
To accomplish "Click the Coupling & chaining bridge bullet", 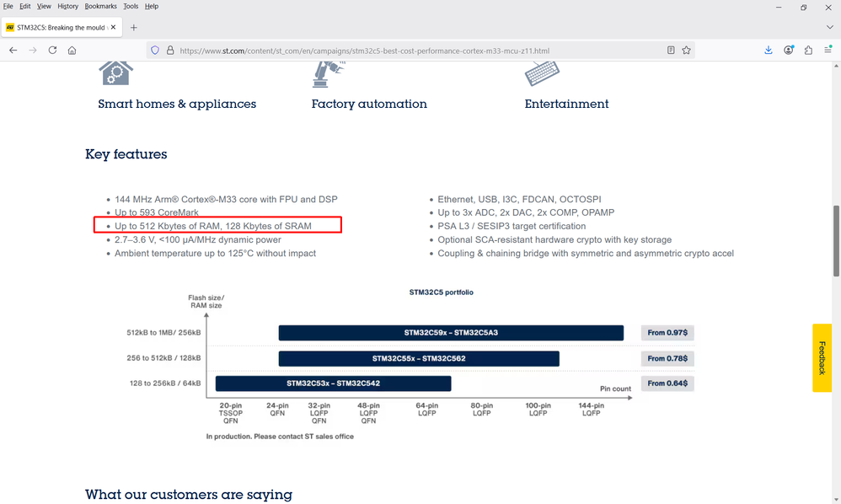I will coord(586,253).
